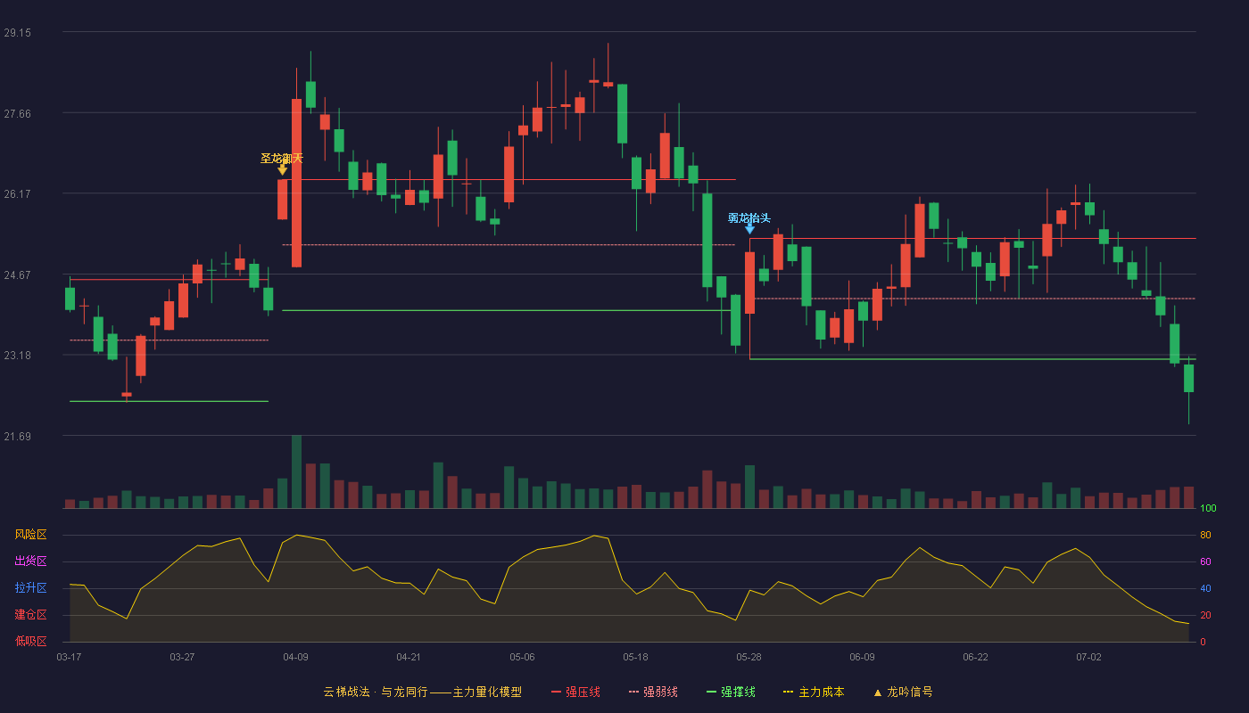1249x713 pixels.
Task: Click the 03-17 date axis label
Action: tap(69, 657)
